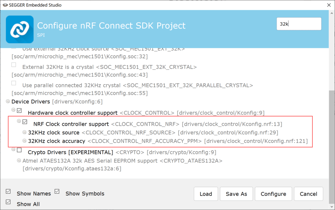Image resolution: width=335 pixels, height=210 pixels.
Task: Click the search field containing 32k
Action: pyautogui.click(x=299, y=24)
